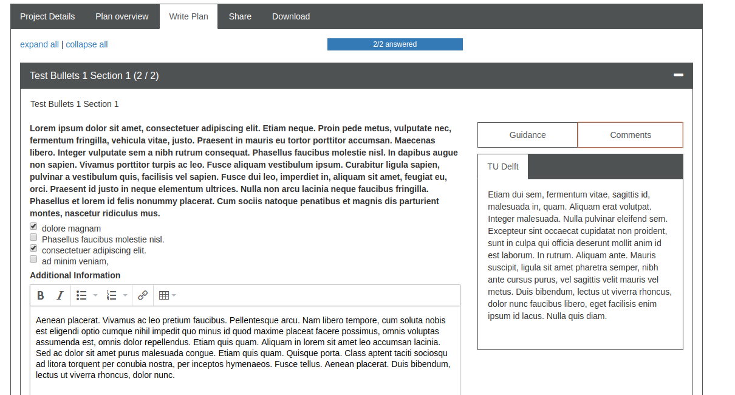Click the collapse all link

(86, 44)
